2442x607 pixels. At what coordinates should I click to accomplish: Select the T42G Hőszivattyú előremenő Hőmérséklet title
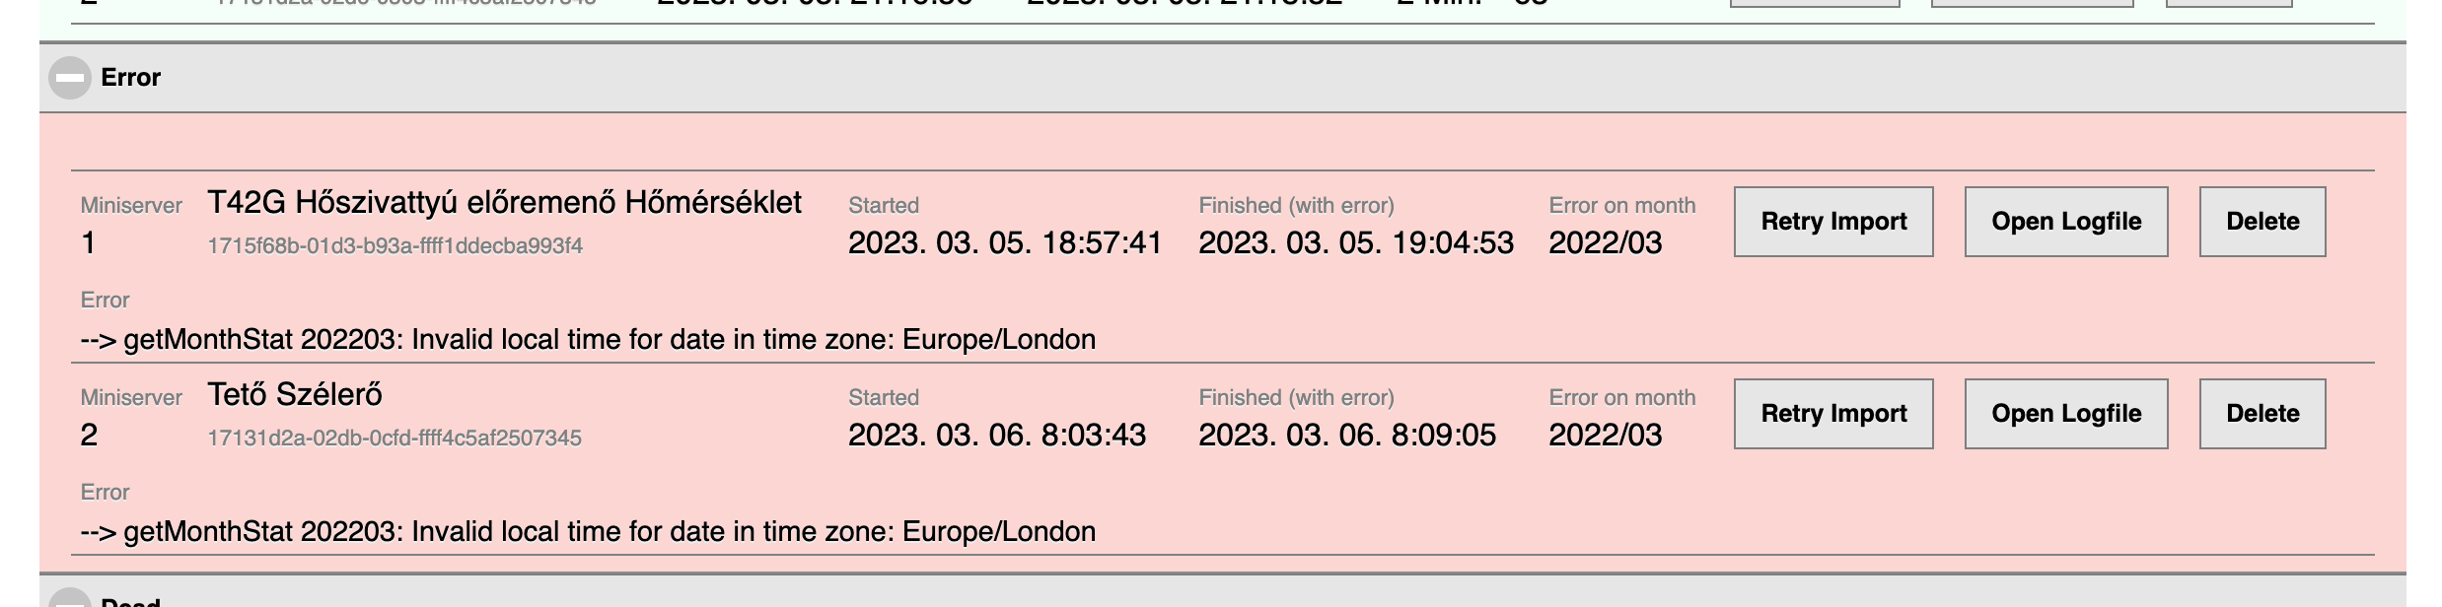[x=504, y=203]
